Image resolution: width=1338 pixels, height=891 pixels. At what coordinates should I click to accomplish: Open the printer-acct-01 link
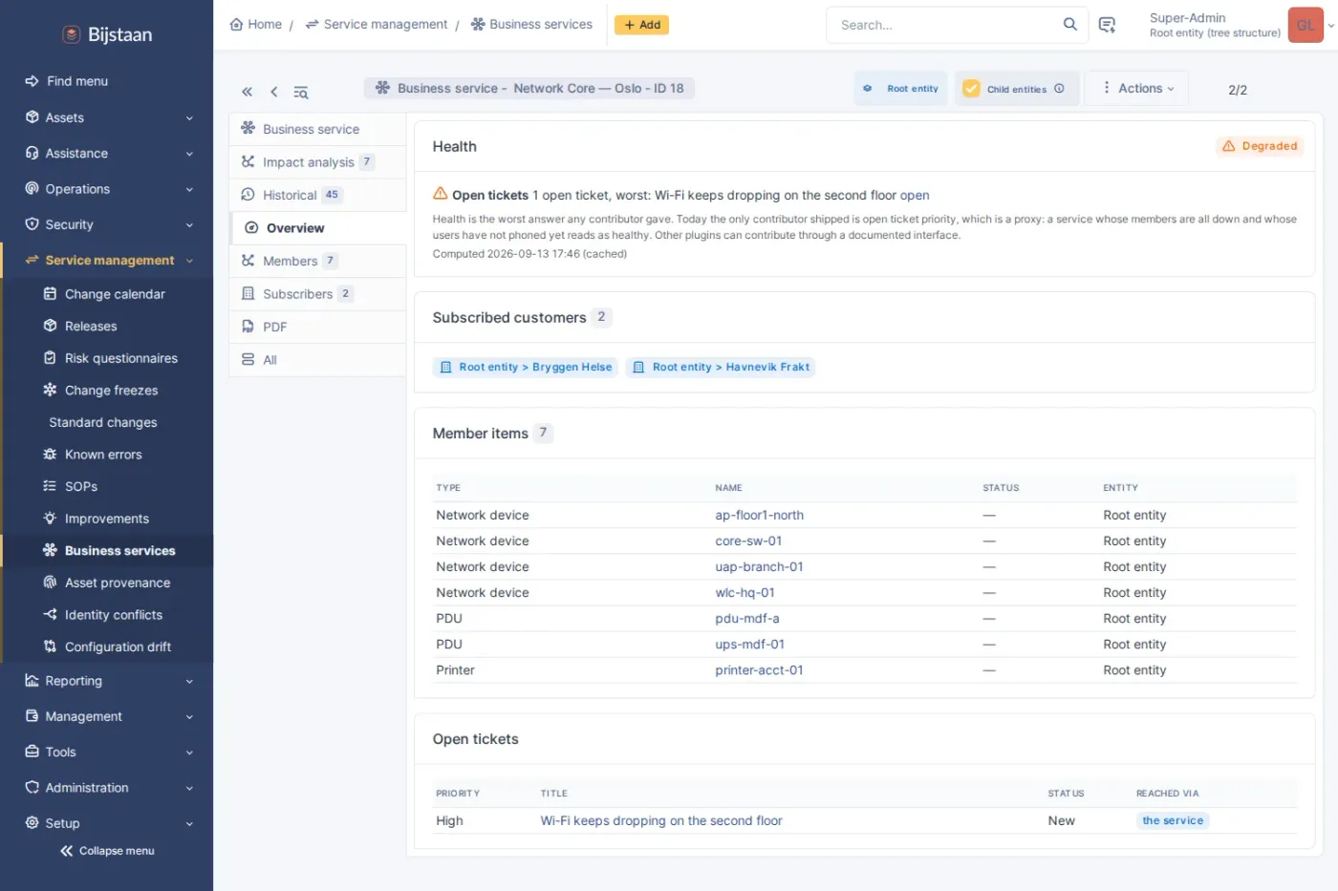point(759,670)
